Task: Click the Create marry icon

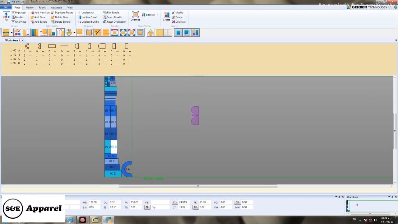Action: pyautogui.click(x=167, y=16)
